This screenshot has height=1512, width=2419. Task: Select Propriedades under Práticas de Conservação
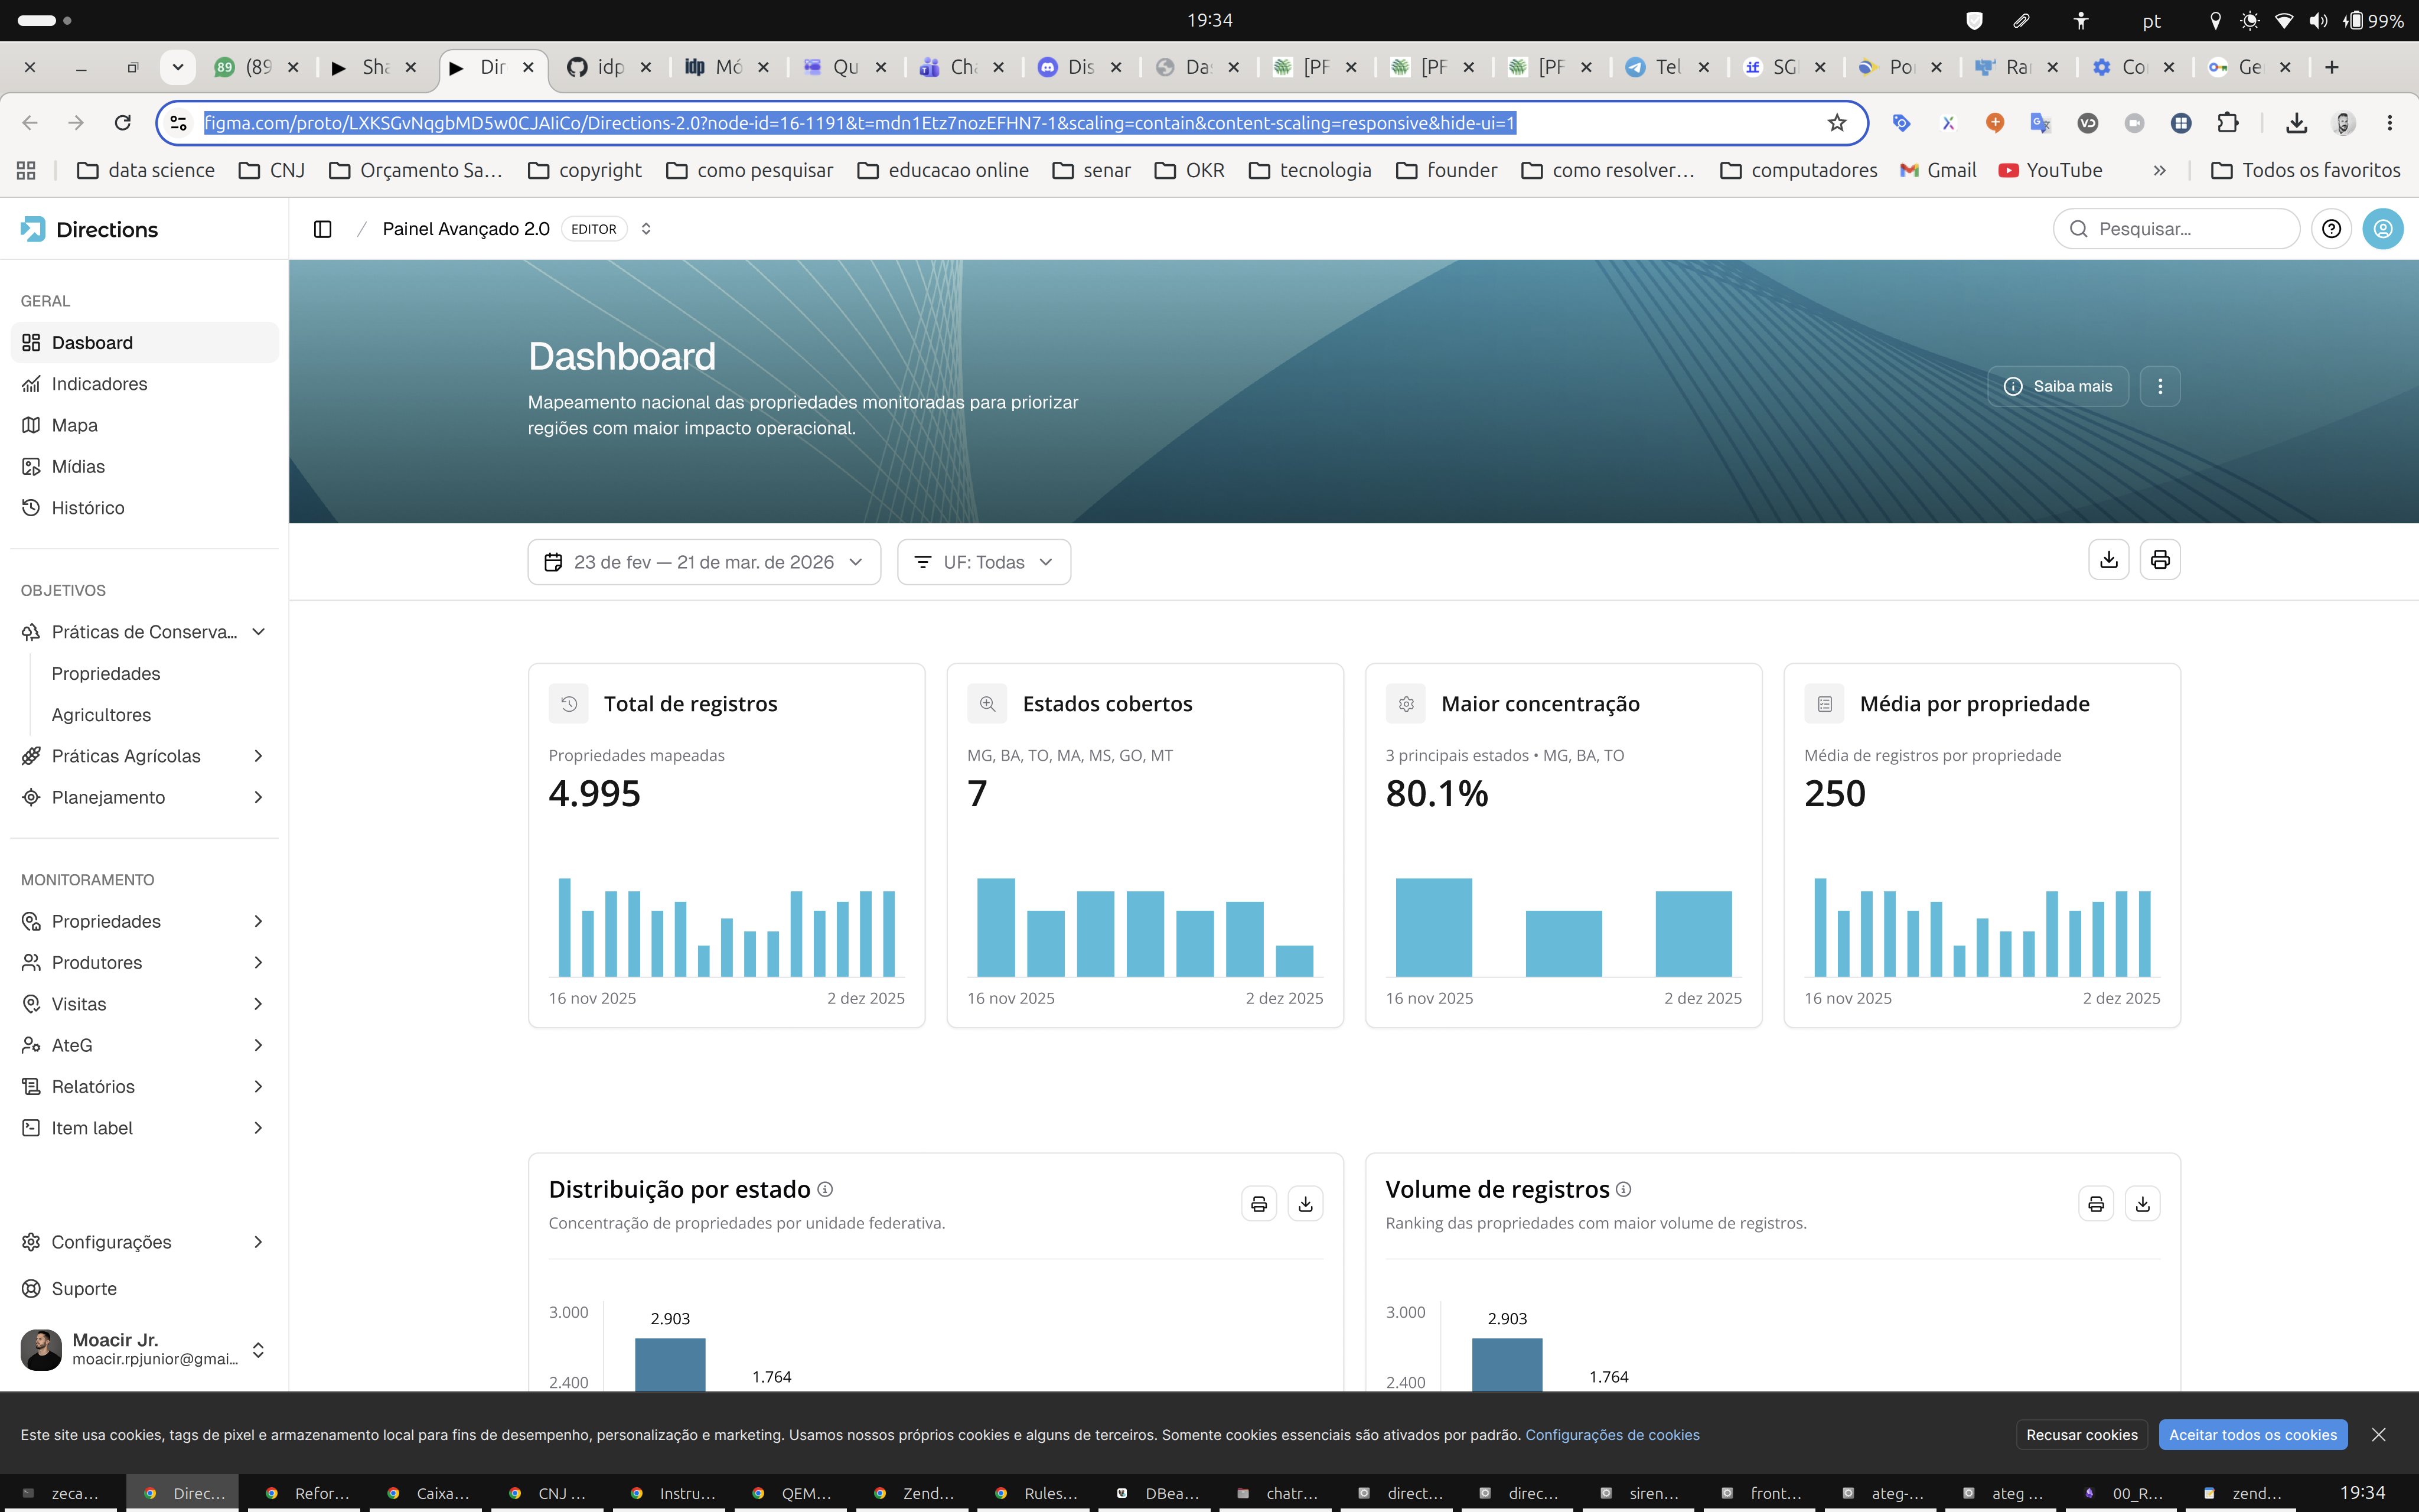(x=106, y=674)
